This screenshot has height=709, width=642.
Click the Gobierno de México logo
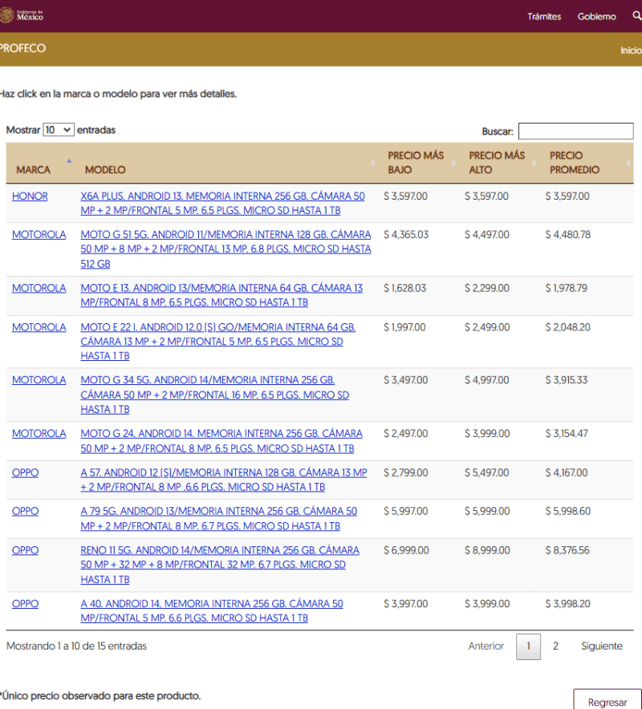coord(22,16)
